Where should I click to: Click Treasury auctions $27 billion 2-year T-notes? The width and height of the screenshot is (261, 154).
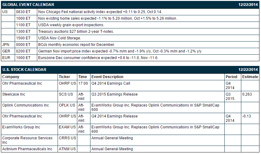(76, 32)
